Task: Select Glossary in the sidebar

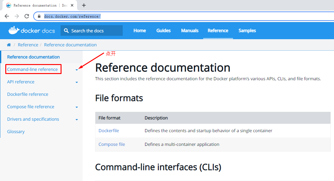Action: point(16,132)
